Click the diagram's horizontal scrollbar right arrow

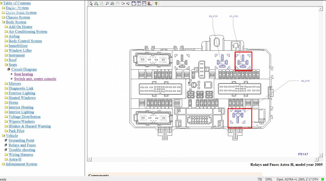pos(317,159)
